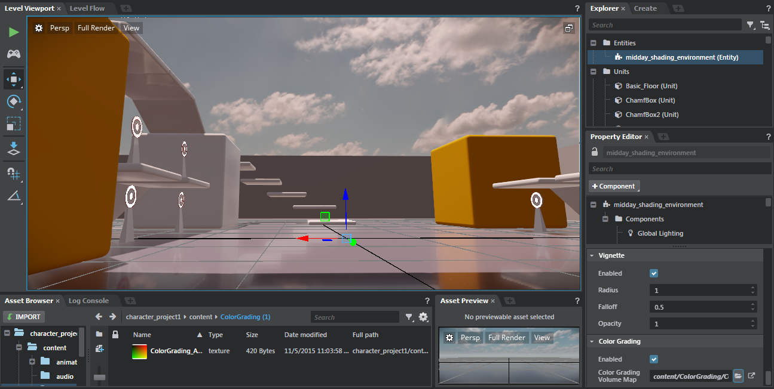This screenshot has height=389, width=774.
Task: Click the green Run Project button
Action: point(13,32)
